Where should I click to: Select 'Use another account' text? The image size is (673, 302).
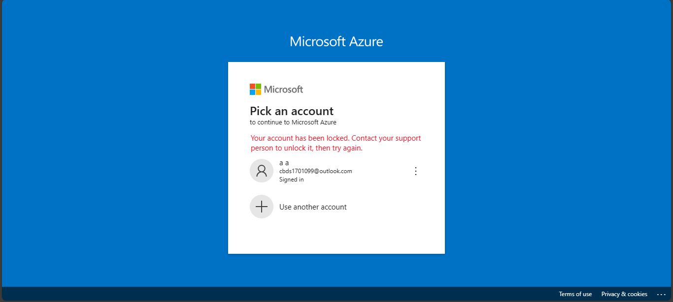(313, 207)
